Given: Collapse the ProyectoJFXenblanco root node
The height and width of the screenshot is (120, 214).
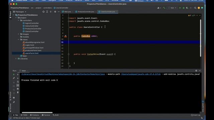Looking at the screenshot, I should (x=14, y=15).
